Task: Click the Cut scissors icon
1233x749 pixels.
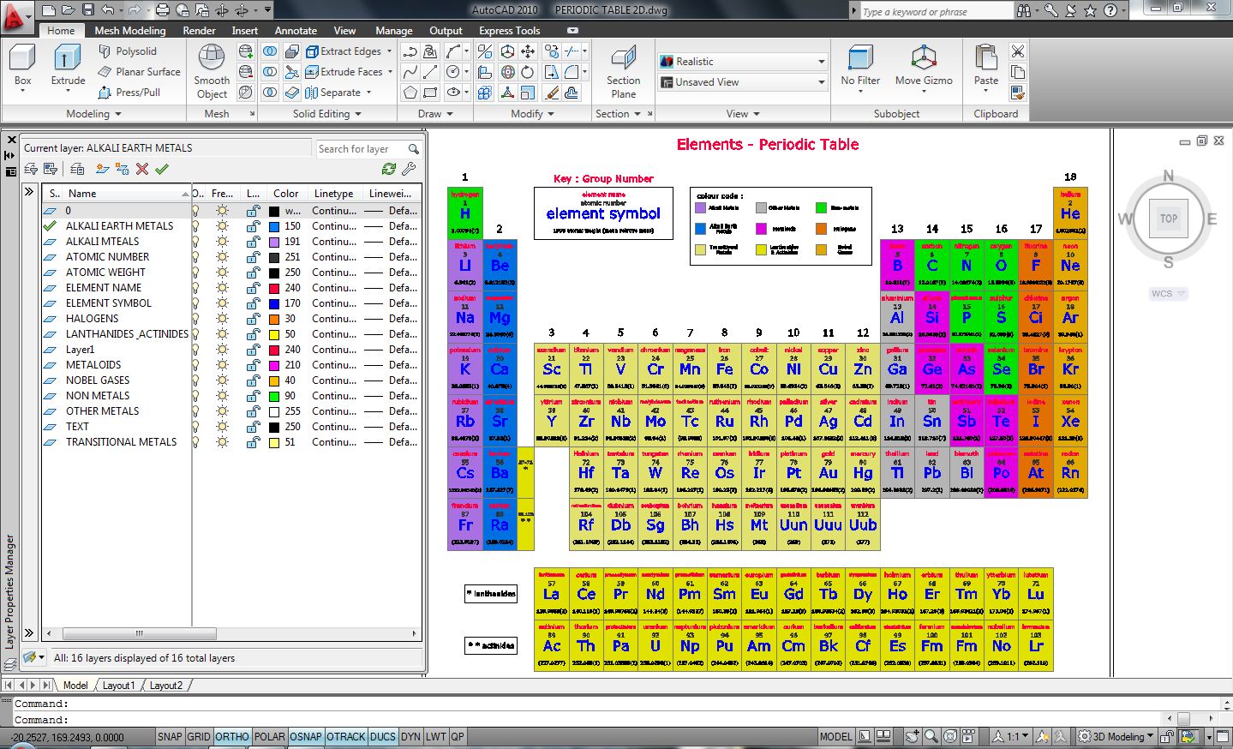Action: [1018, 51]
